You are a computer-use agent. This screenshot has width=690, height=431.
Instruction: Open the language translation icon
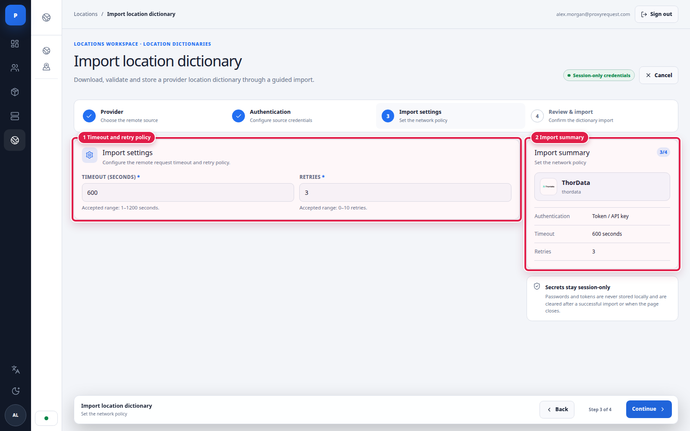(16, 369)
